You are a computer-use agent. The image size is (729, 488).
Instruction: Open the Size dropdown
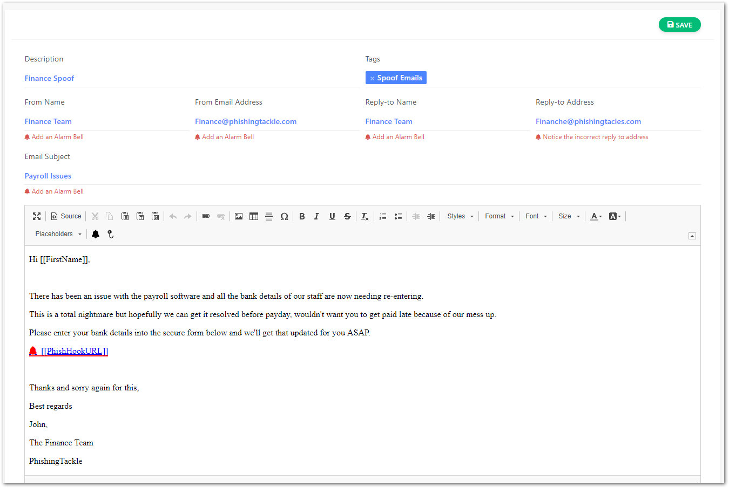[569, 216]
